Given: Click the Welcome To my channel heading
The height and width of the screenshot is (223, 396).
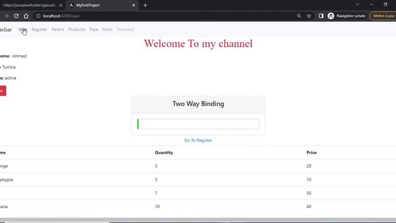Looking at the screenshot, I should pos(198,44).
